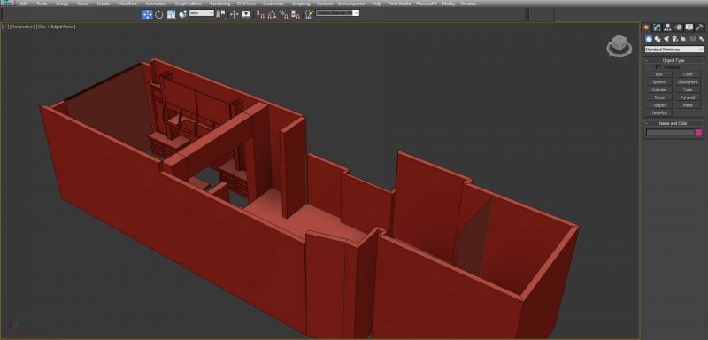Open the Rendering menu

click(219, 4)
